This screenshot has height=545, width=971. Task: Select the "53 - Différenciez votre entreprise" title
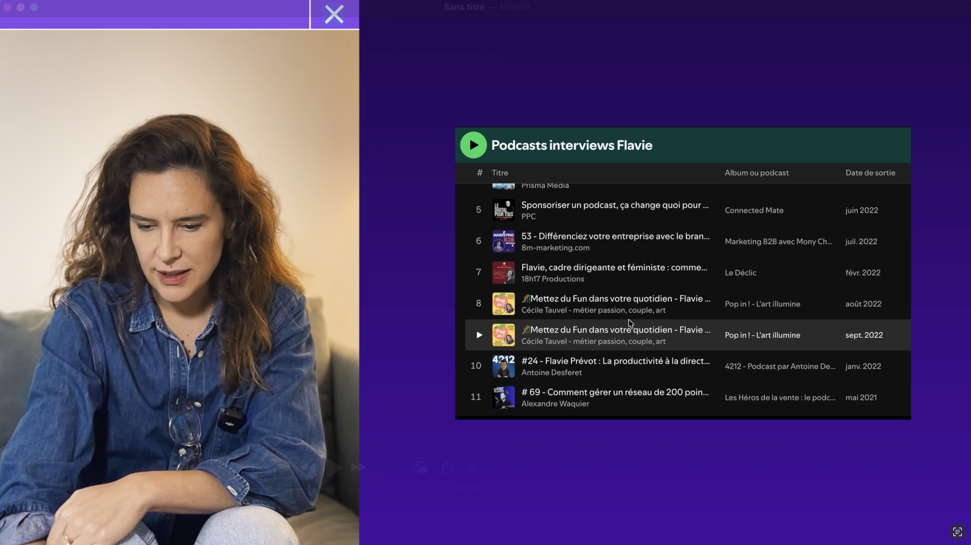pos(615,236)
